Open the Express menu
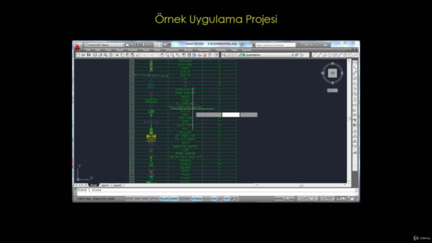The image size is (432, 243). pos(246,50)
